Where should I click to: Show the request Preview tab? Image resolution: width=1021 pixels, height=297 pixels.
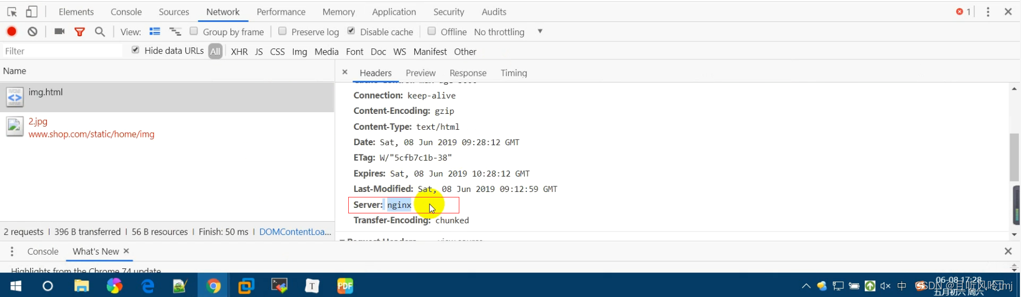420,73
